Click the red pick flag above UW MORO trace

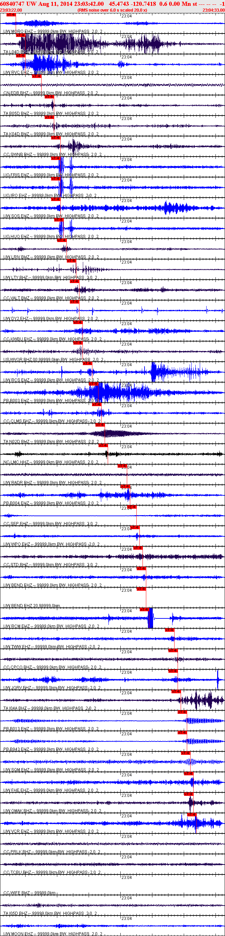click(x=11, y=15)
